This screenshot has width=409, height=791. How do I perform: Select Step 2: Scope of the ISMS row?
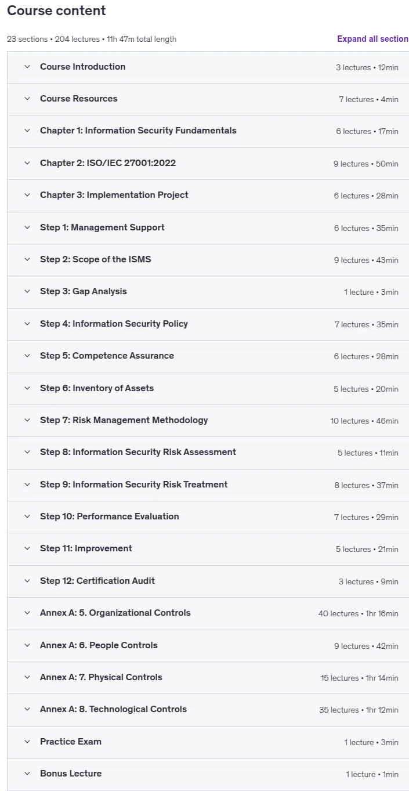(x=208, y=259)
